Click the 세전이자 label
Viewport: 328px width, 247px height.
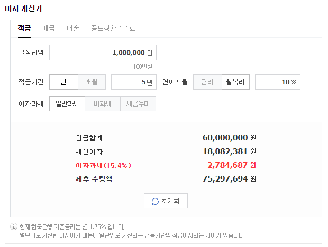pos(89,151)
